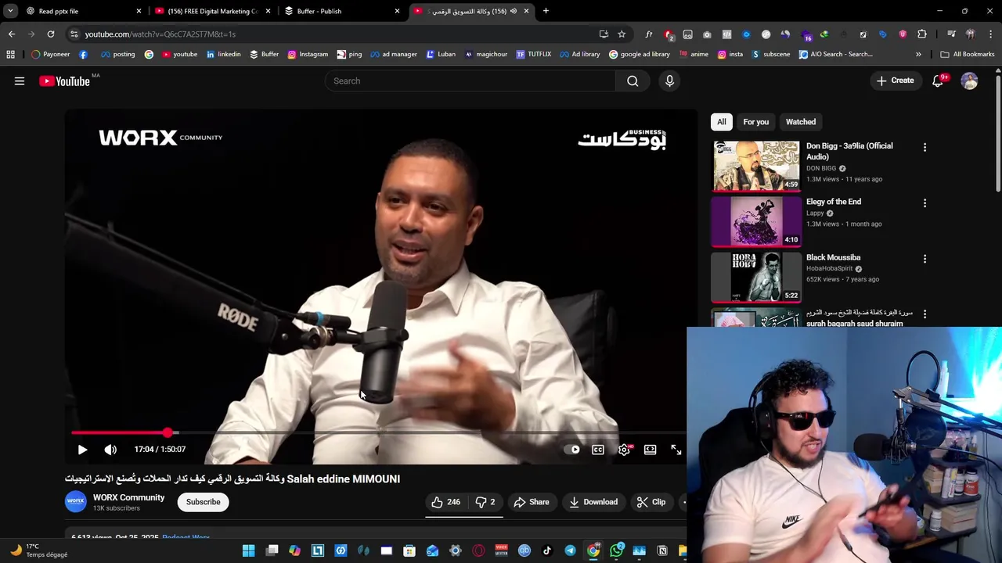1002x563 pixels.
Task: Switch to the FREE Digital Marketing tab
Action: [x=211, y=11]
